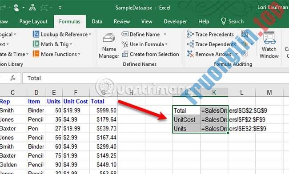Click in the formula bar showing Total
This screenshot has height=174, width=289.
(x=156, y=78)
